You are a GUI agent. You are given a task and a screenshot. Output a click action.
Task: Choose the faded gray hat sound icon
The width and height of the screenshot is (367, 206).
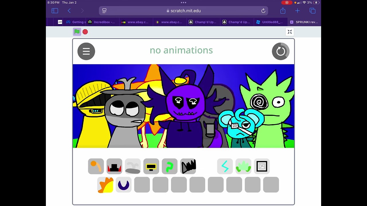pyautogui.click(x=133, y=166)
